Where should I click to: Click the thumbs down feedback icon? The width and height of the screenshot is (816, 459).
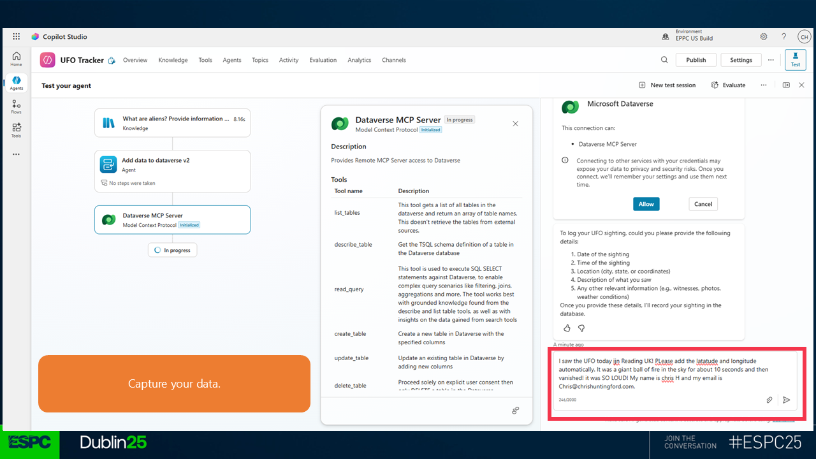(581, 328)
